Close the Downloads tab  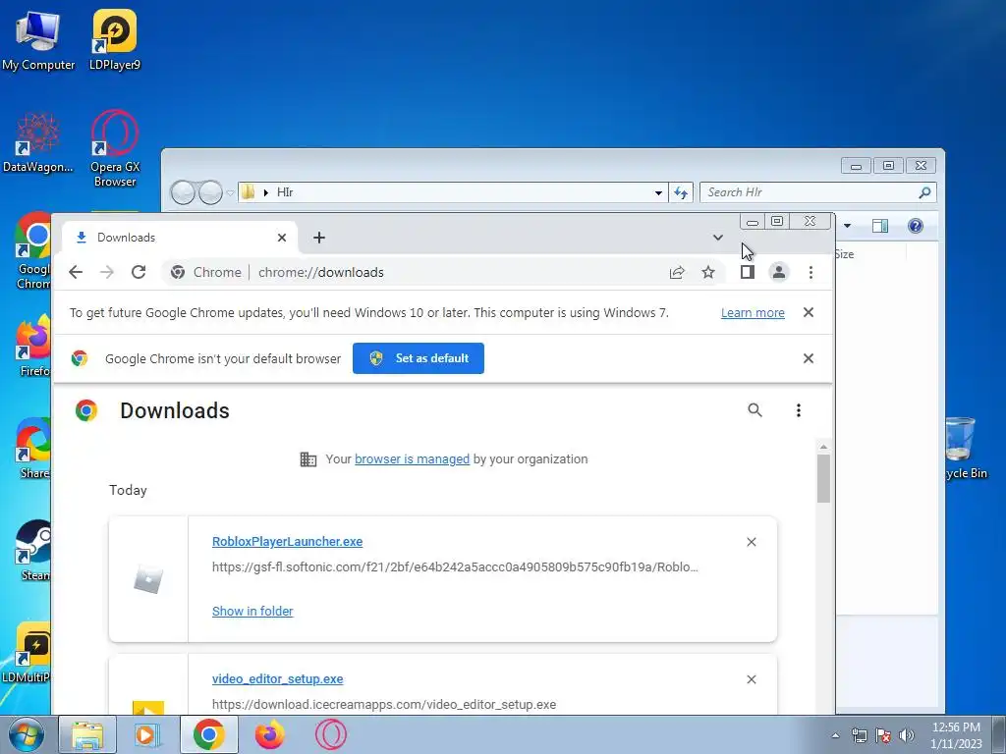coord(282,238)
